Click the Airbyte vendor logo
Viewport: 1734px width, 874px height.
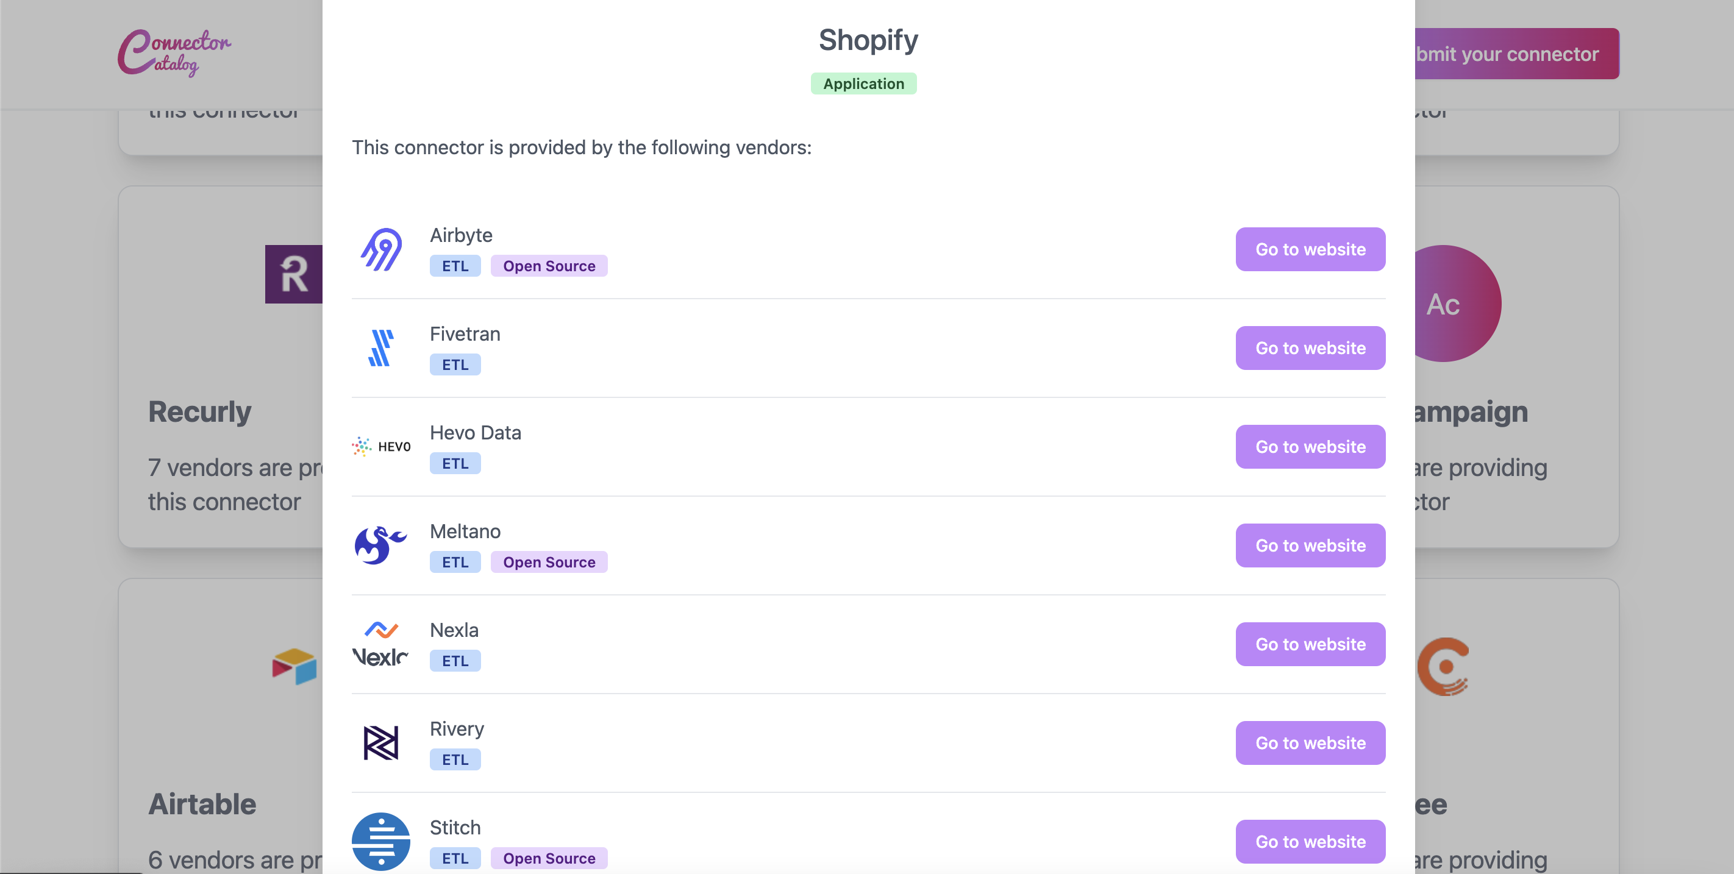[x=381, y=250]
